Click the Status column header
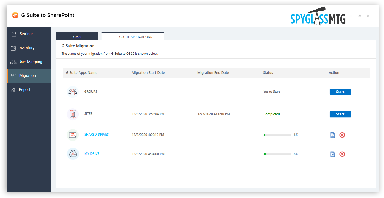This screenshot has width=384, height=198. (x=268, y=73)
